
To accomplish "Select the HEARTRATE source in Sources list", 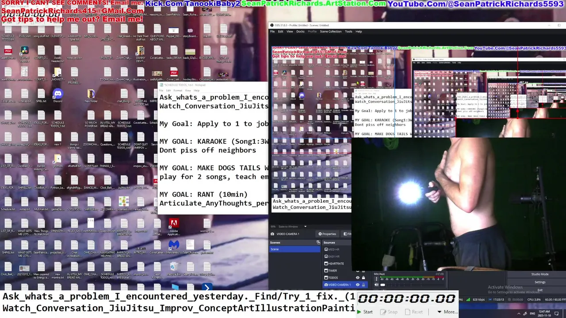I will (337, 264).
